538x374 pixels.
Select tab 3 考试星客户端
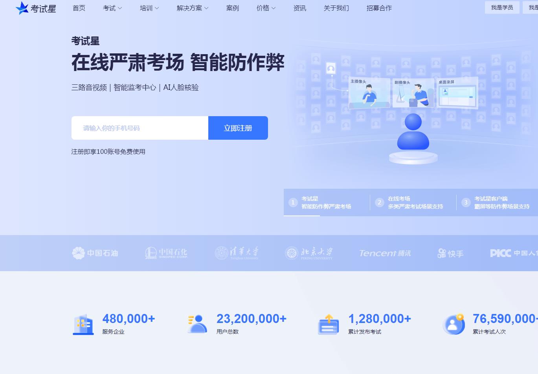[x=498, y=203]
